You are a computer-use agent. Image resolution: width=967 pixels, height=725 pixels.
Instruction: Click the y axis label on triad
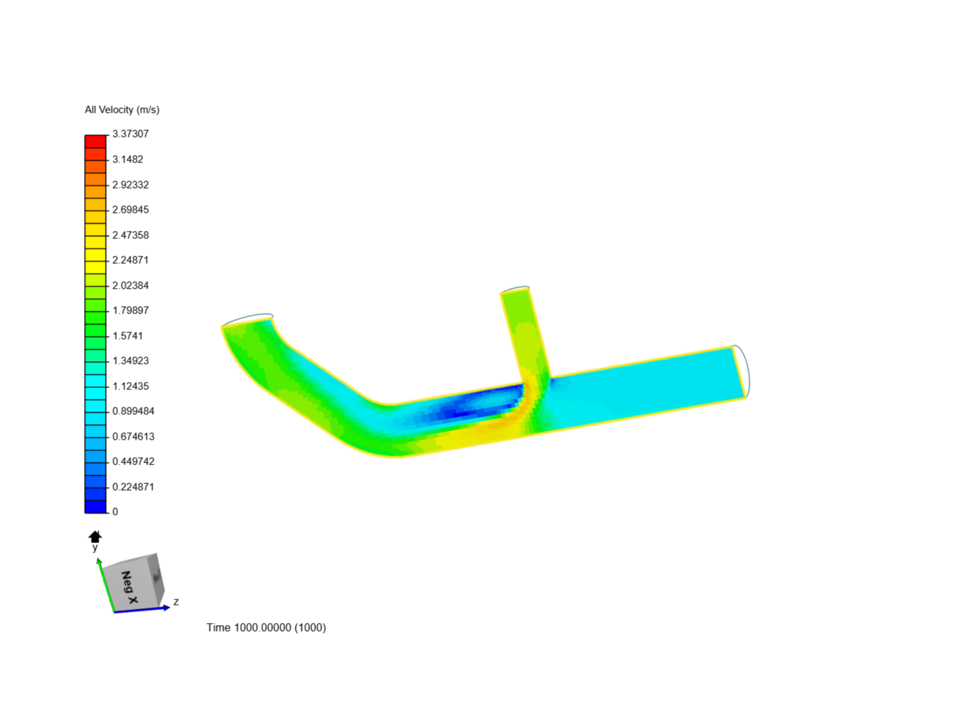pos(95,548)
